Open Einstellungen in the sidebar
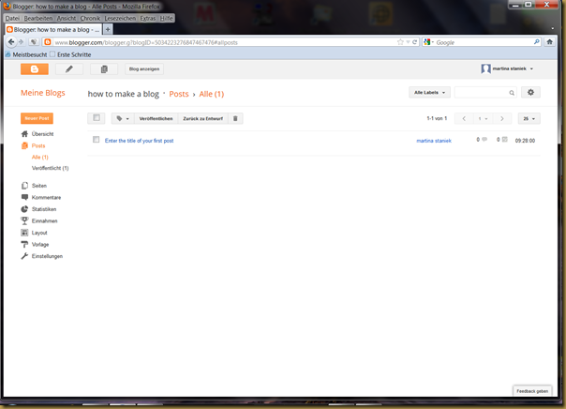The height and width of the screenshot is (409, 566). tap(47, 256)
